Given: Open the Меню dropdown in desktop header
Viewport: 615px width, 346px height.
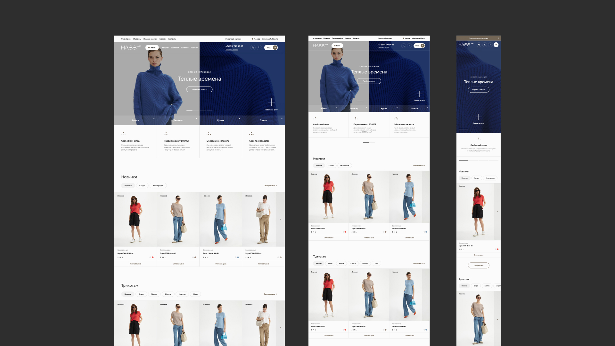Looking at the screenshot, I should (152, 47).
